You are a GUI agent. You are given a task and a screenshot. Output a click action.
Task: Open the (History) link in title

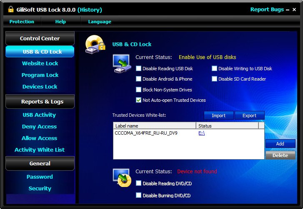(90, 10)
